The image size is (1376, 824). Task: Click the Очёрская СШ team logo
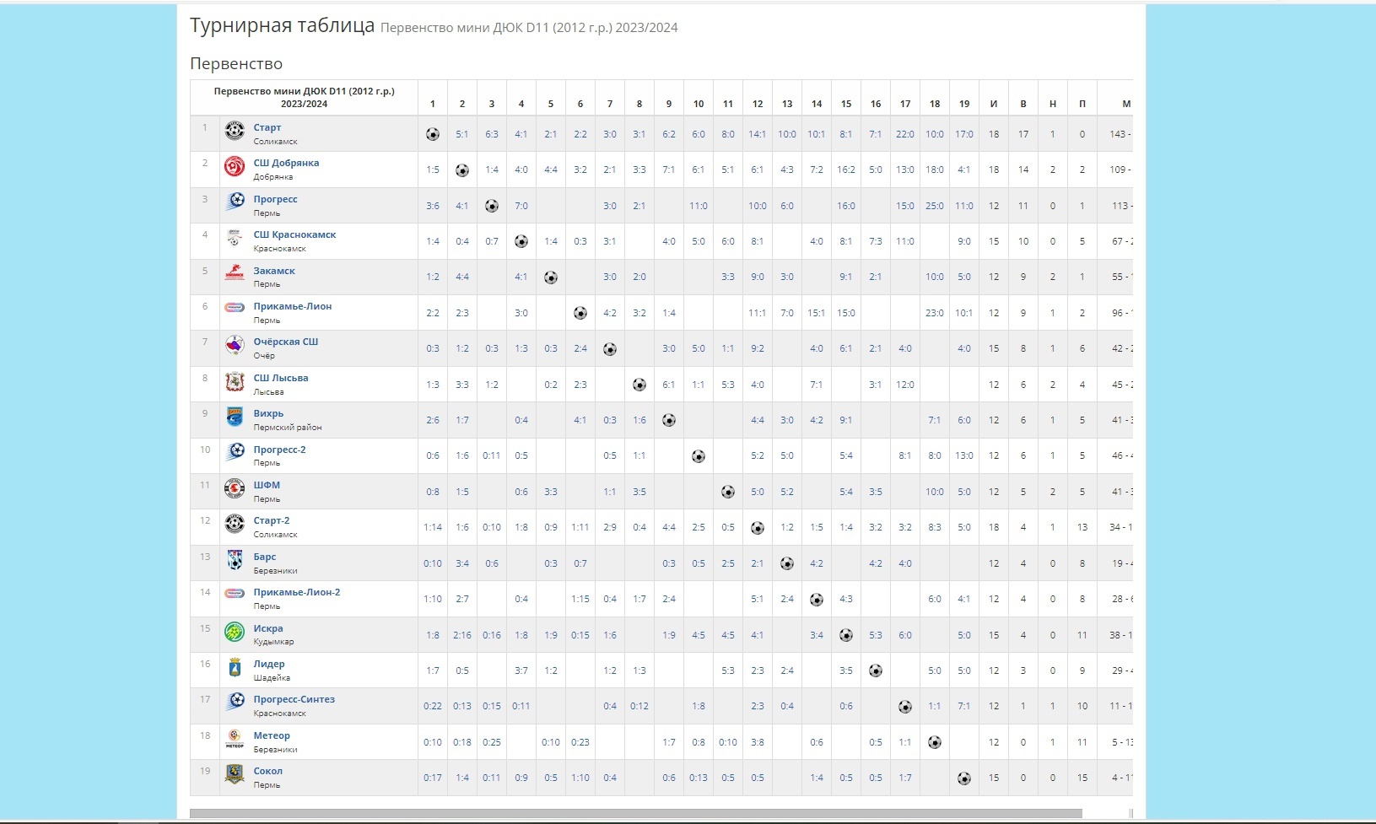pos(235,345)
